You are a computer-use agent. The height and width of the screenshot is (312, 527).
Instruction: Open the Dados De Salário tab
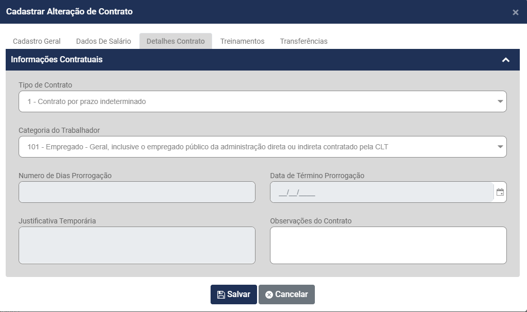coord(104,41)
